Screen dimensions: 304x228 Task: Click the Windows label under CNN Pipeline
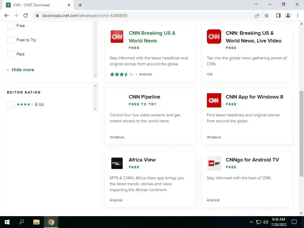[x=117, y=137]
